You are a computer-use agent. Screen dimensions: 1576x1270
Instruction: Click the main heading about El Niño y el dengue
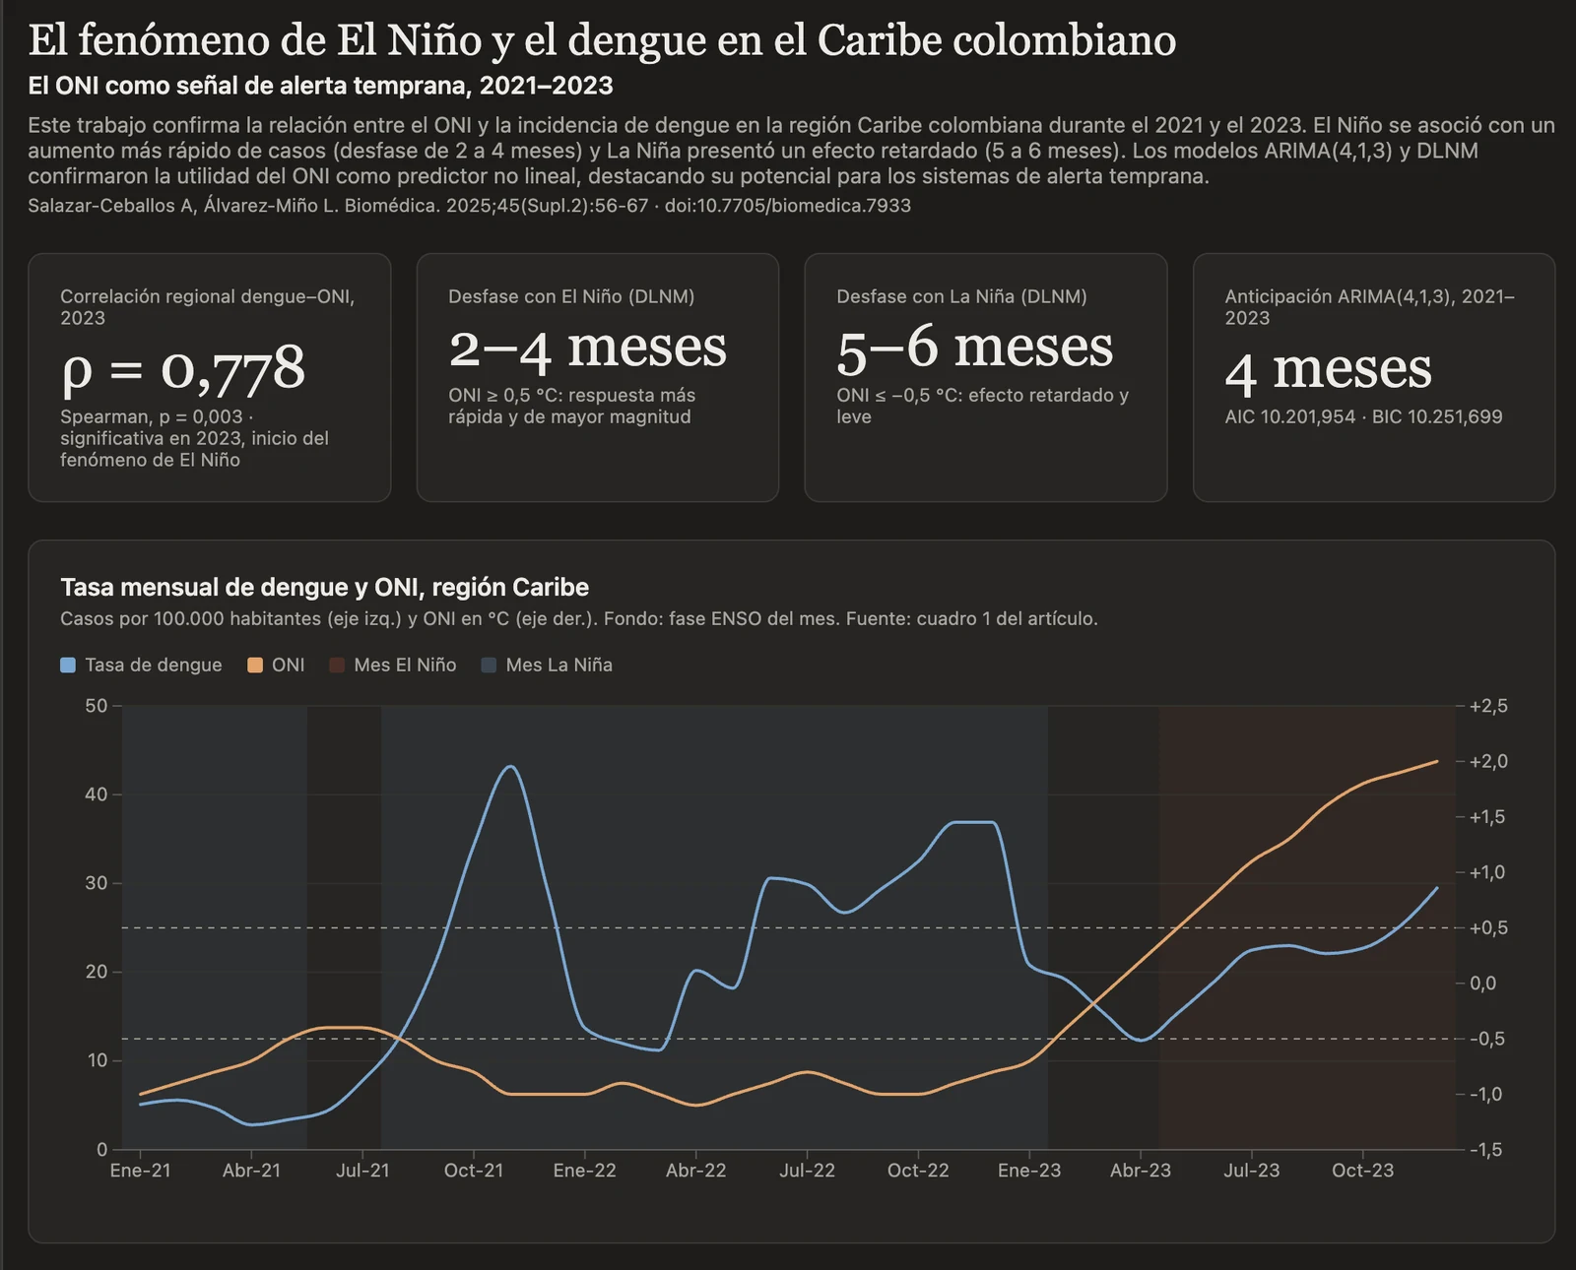point(602,40)
